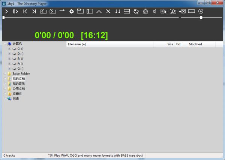Click the 0 tracks status text
225x160 pixels.
pos(9,156)
